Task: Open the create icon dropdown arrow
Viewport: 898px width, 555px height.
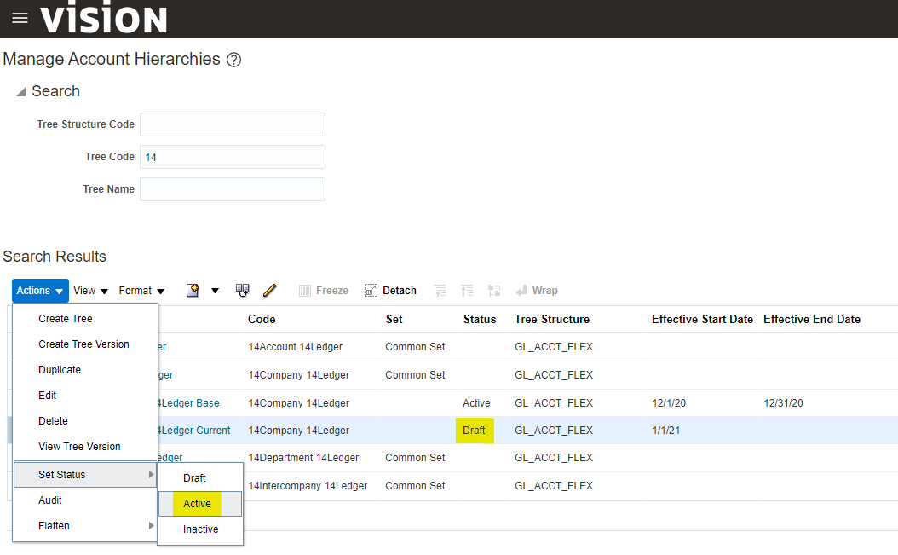Action: click(x=215, y=291)
